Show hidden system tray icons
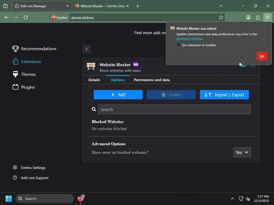 click(x=233, y=199)
